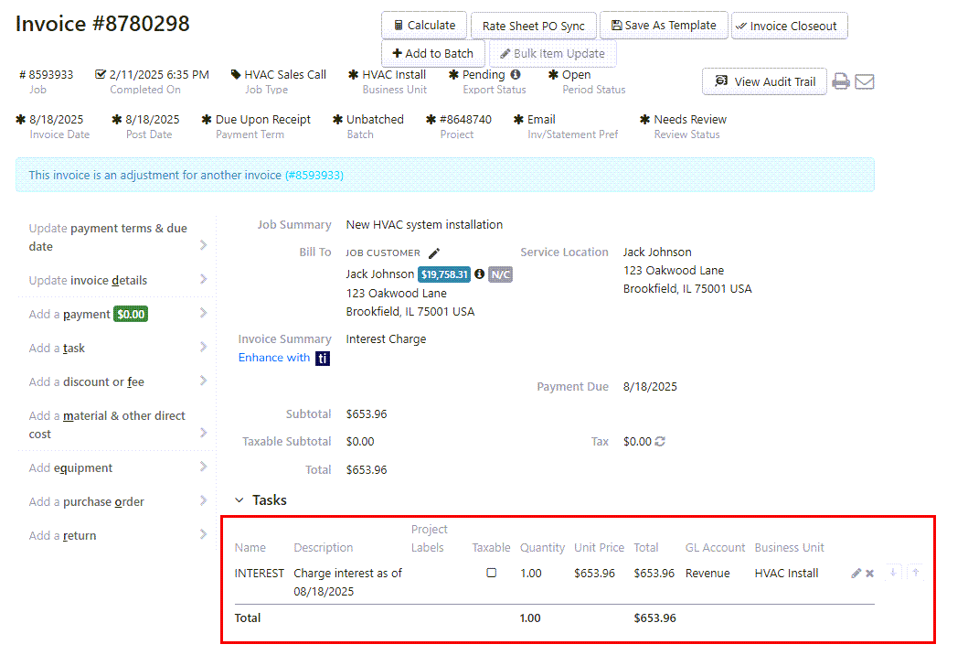
Task: Delete the INTEREST task row
Action: click(x=870, y=574)
